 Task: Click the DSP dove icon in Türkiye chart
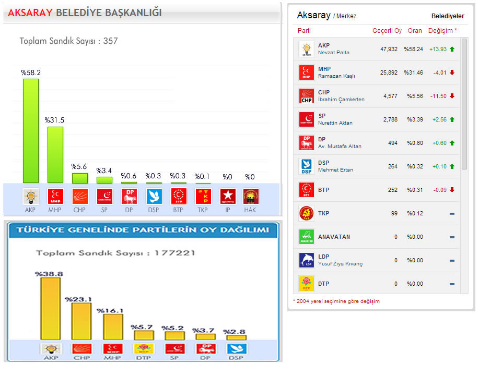click(236, 349)
